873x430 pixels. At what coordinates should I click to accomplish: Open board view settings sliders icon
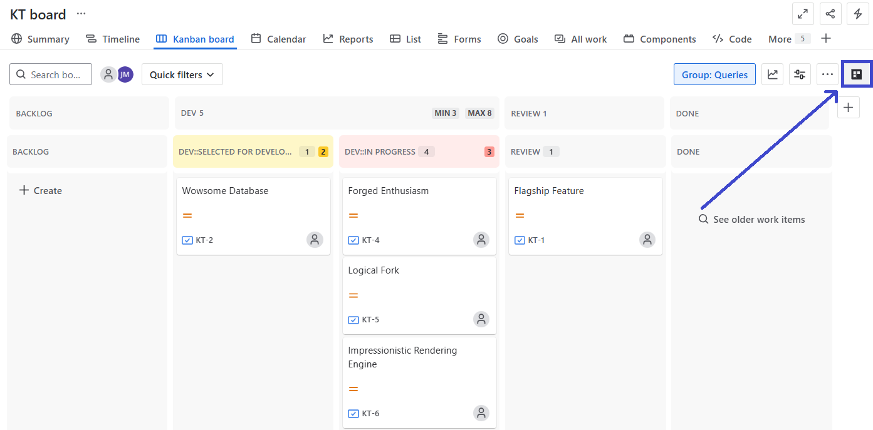(x=800, y=74)
